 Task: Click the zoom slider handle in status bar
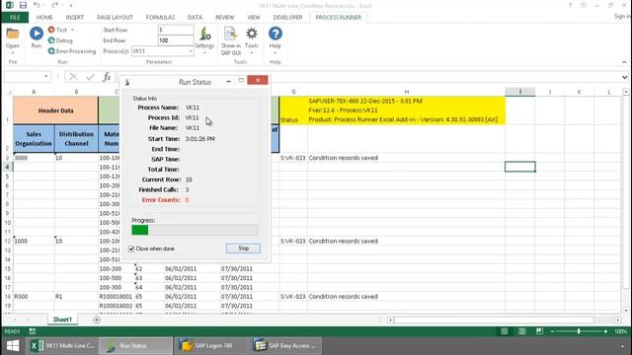579,331
